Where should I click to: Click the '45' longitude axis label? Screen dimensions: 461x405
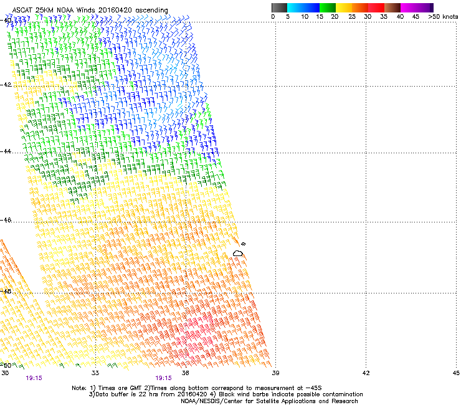point(456,373)
